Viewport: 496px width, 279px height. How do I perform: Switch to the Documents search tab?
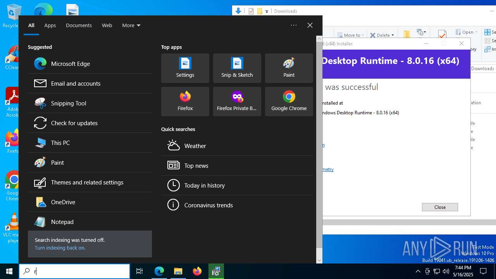click(x=79, y=25)
